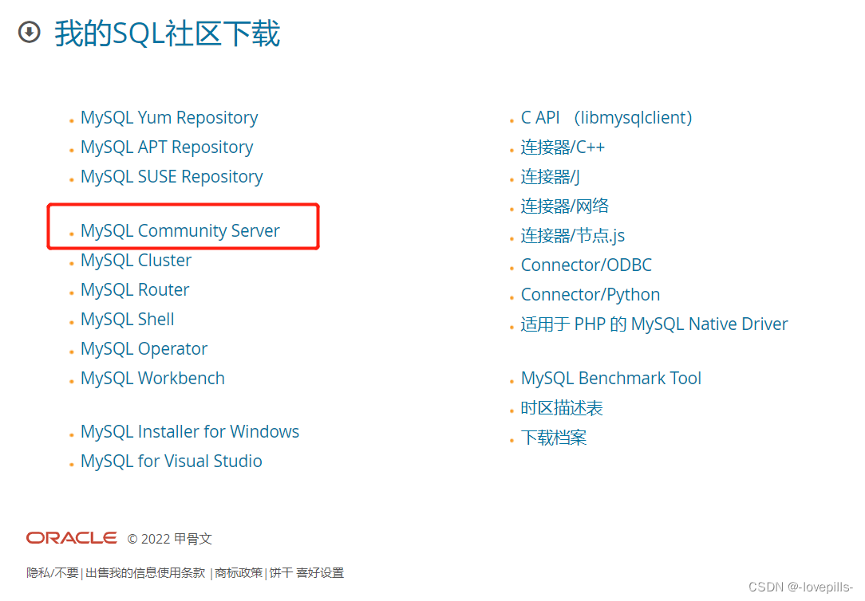Image resolution: width=865 pixels, height=601 pixels.
Task: Open the Connector/ODBC link
Action: click(x=587, y=265)
